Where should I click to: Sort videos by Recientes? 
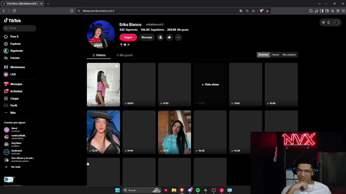point(263,55)
